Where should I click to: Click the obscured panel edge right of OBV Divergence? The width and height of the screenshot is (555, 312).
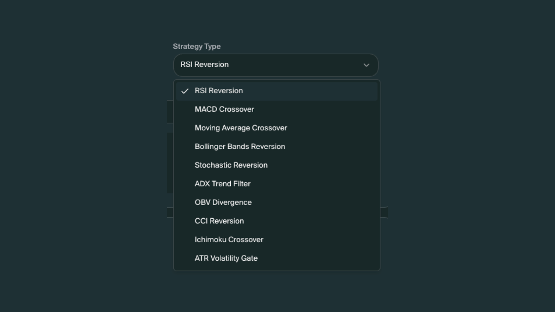pos(384,212)
